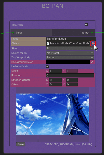Click the Name label

[x=15, y=39]
